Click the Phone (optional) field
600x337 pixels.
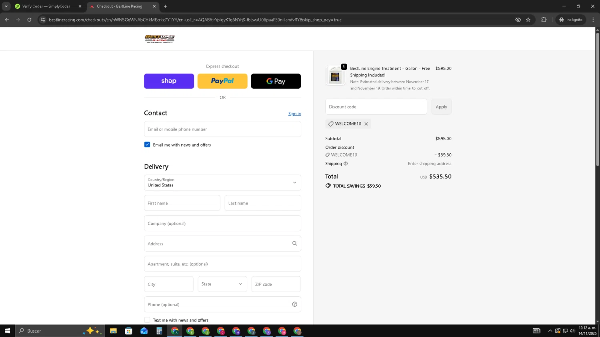pyautogui.click(x=222, y=304)
